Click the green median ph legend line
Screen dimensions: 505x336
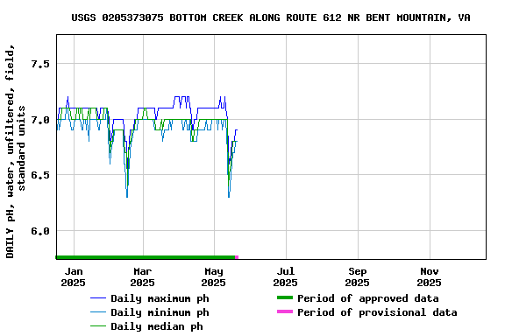(98, 326)
